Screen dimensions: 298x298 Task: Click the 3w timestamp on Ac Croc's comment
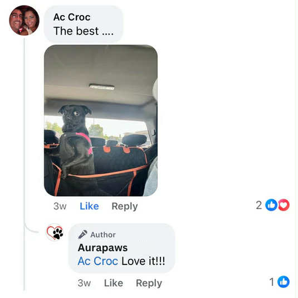[60, 206]
